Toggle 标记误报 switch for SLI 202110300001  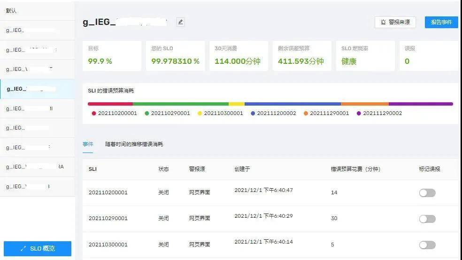pos(427,245)
